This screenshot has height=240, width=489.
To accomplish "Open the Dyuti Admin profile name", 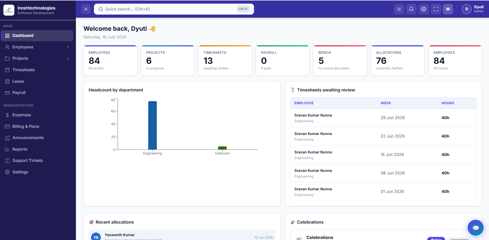I will click(479, 9).
